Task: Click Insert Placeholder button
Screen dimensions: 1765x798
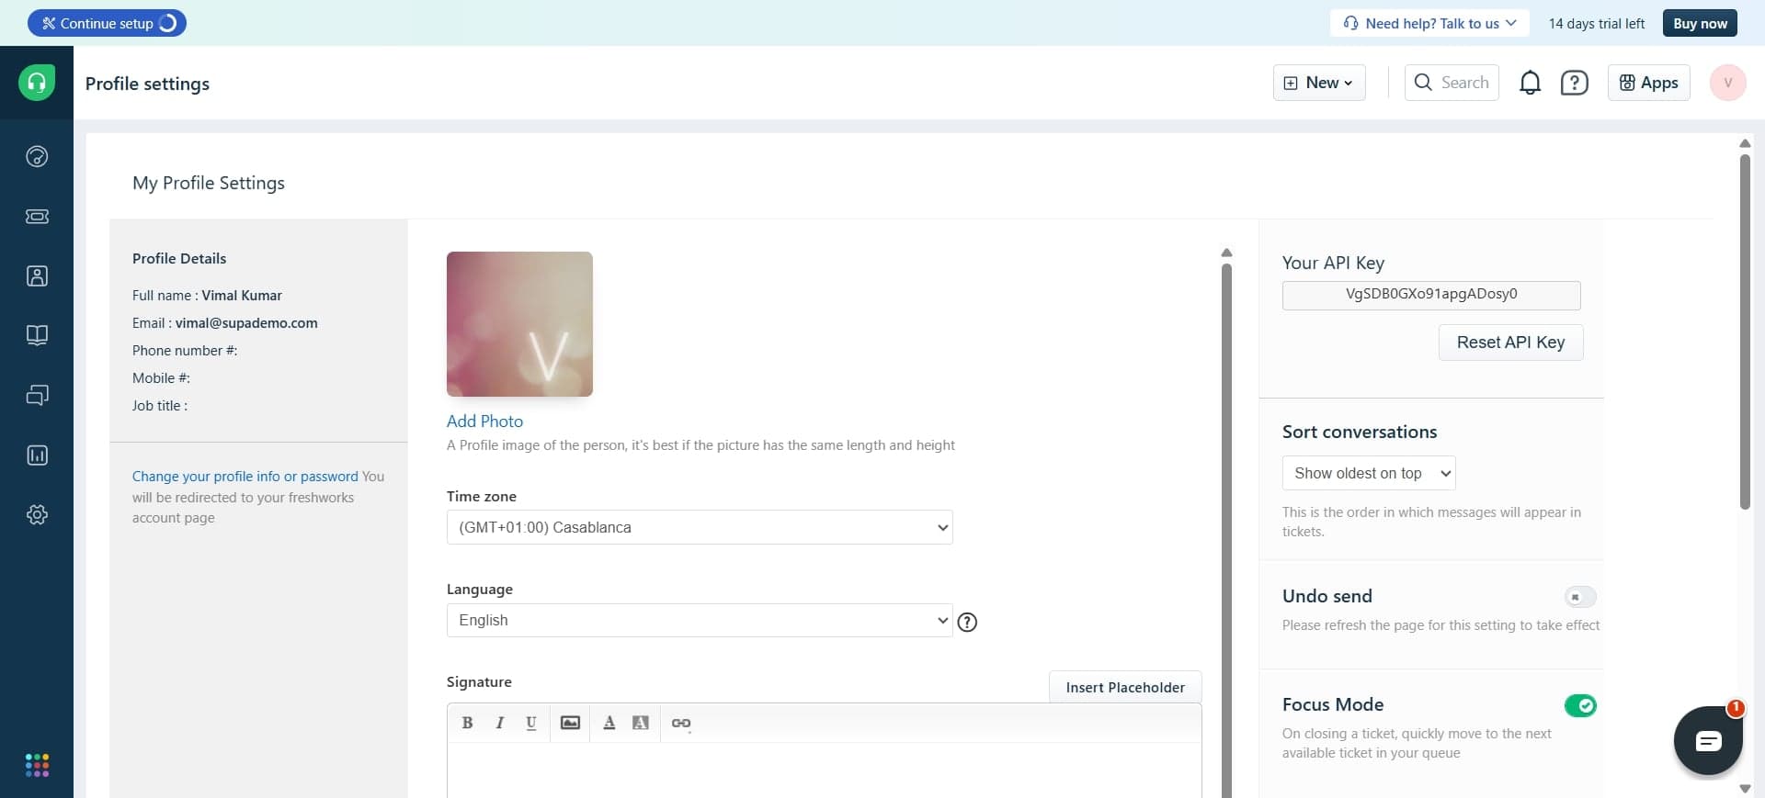Action: [x=1125, y=687]
